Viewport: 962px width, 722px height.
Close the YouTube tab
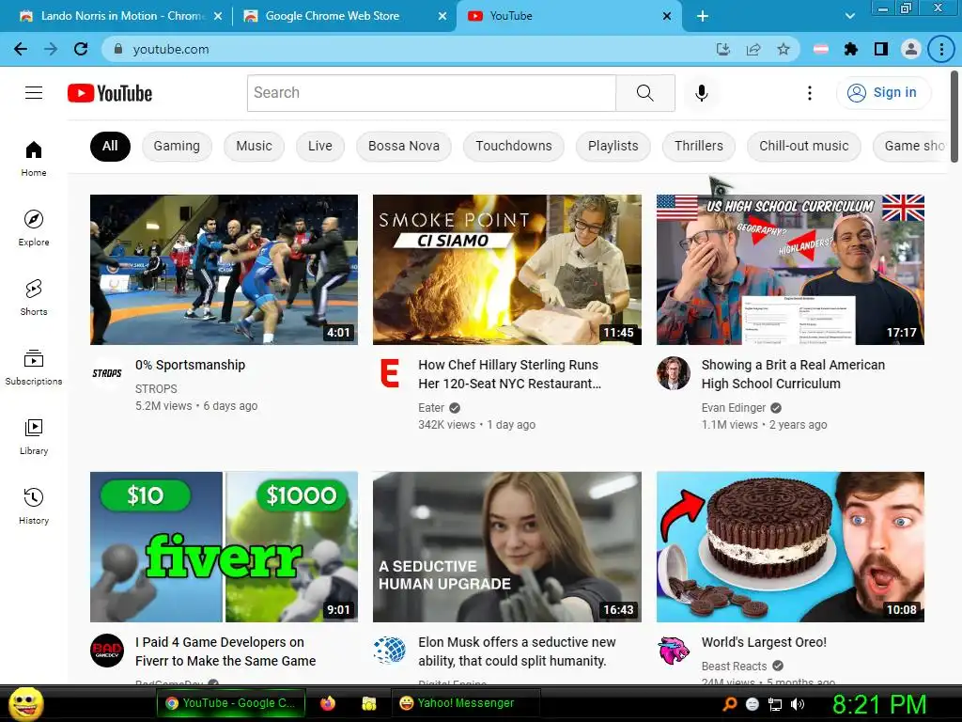pos(667,16)
